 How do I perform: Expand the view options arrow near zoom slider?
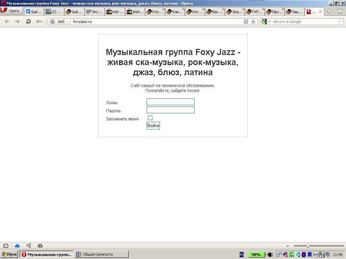click(288, 246)
